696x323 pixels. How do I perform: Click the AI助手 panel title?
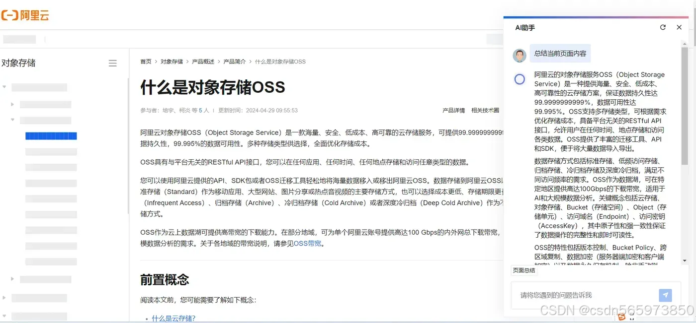tap(525, 28)
